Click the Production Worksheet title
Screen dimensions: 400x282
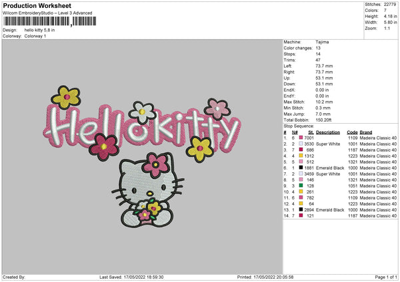coord(37,5)
